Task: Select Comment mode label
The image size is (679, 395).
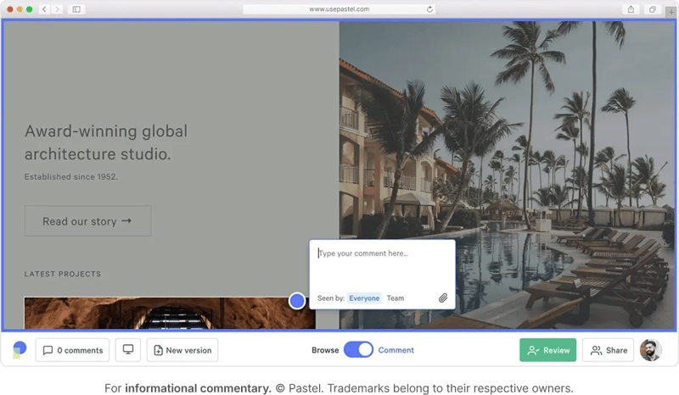Action: pyautogui.click(x=396, y=350)
